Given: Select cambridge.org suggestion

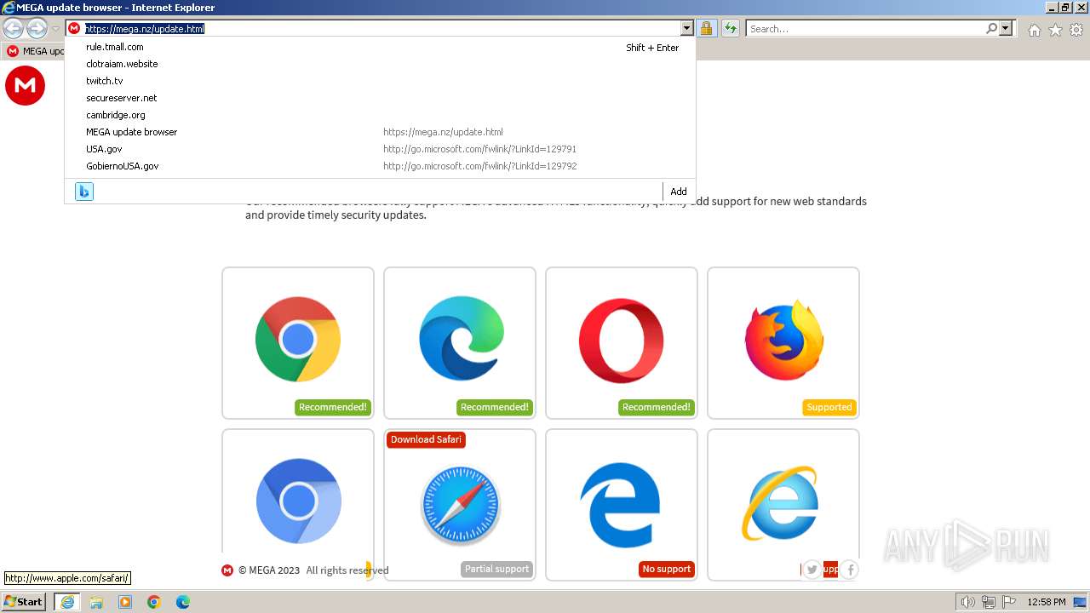Looking at the screenshot, I should [380, 115].
